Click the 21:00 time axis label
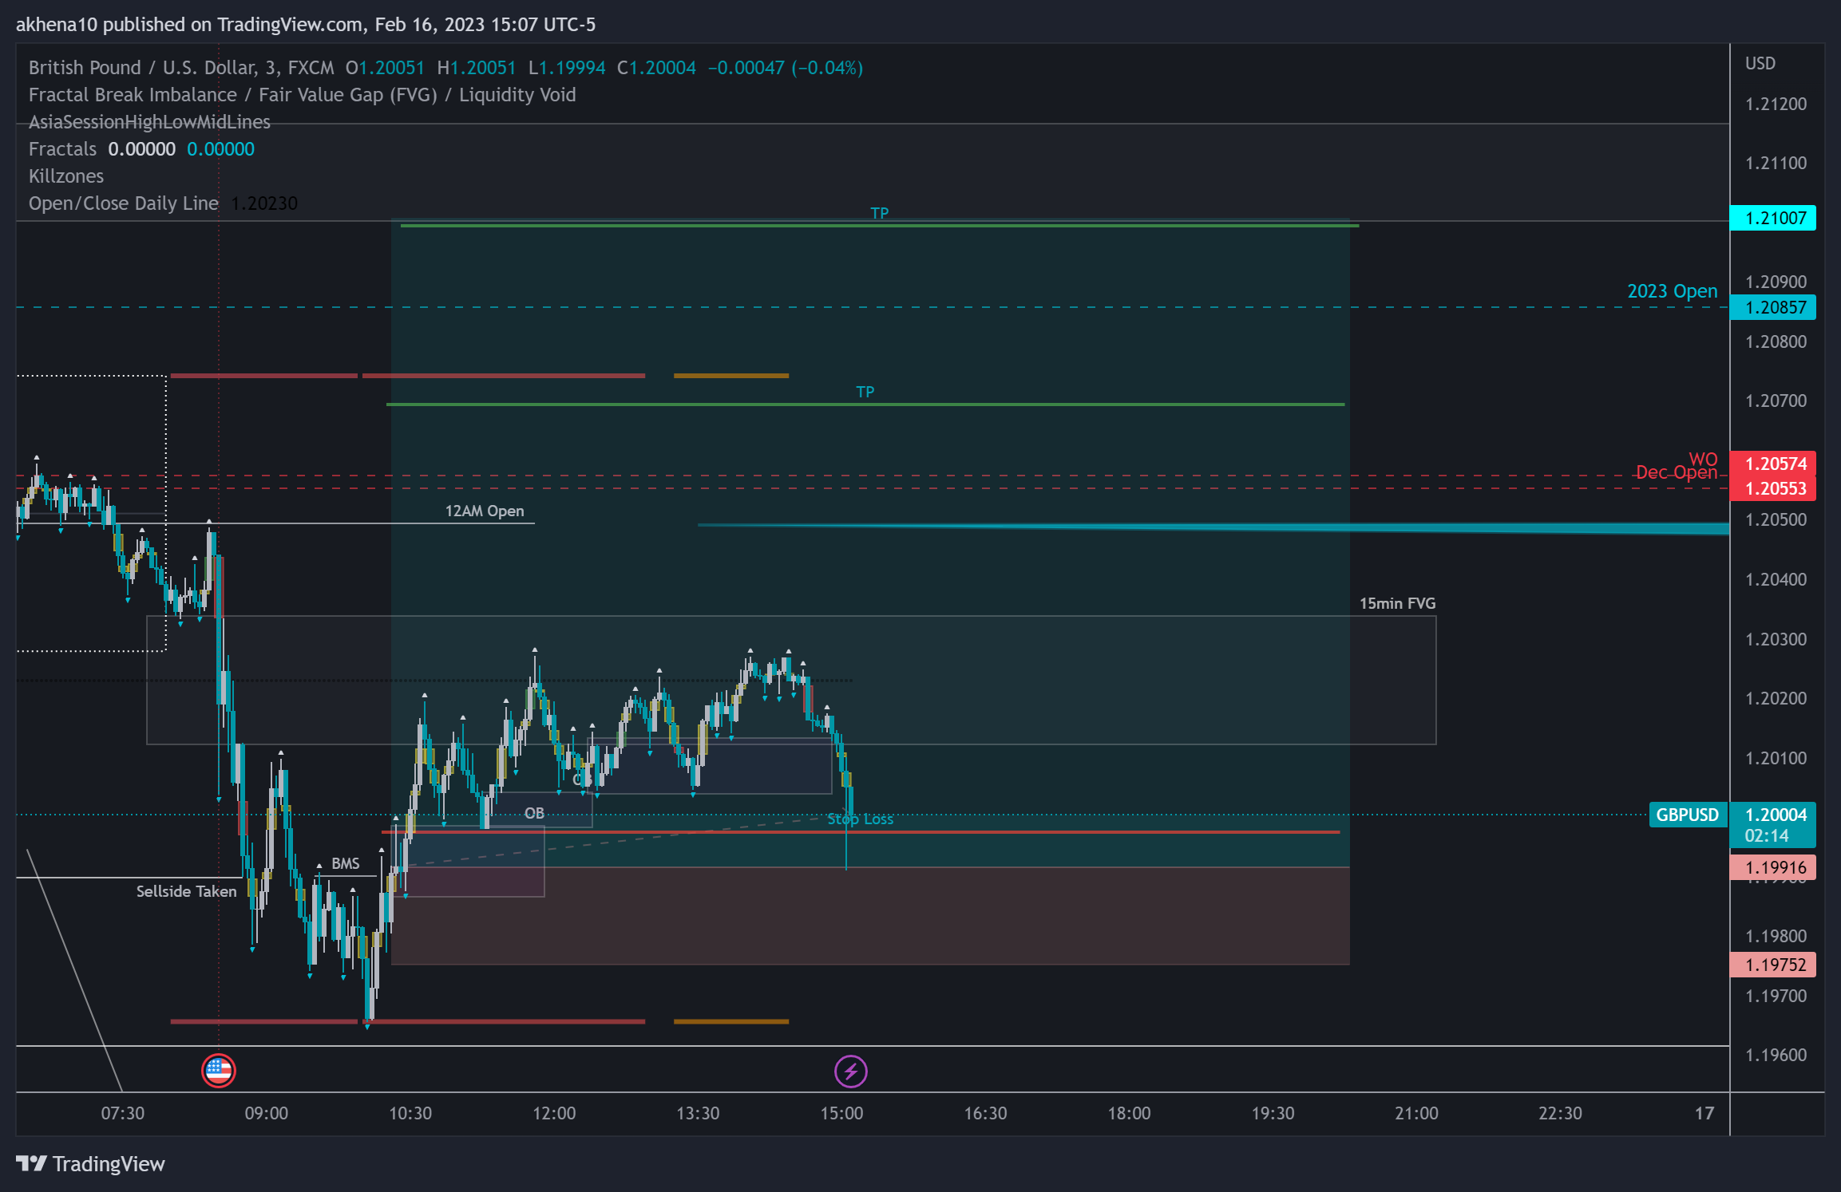1841x1192 pixels. tap(1416, 1113)
